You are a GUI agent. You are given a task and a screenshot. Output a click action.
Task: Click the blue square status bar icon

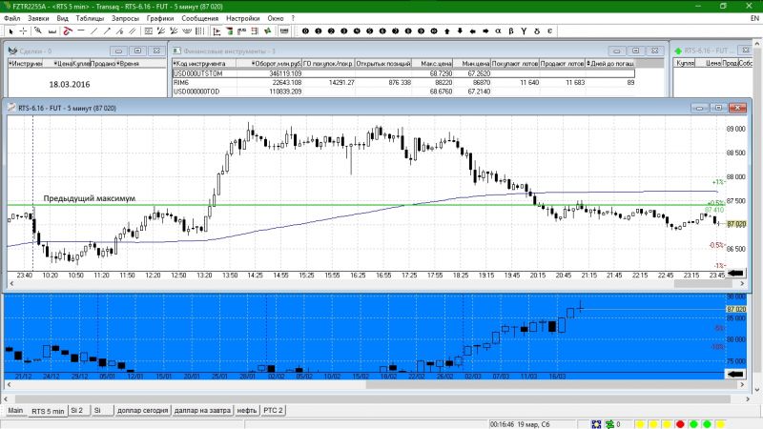[x=596, y=424]
